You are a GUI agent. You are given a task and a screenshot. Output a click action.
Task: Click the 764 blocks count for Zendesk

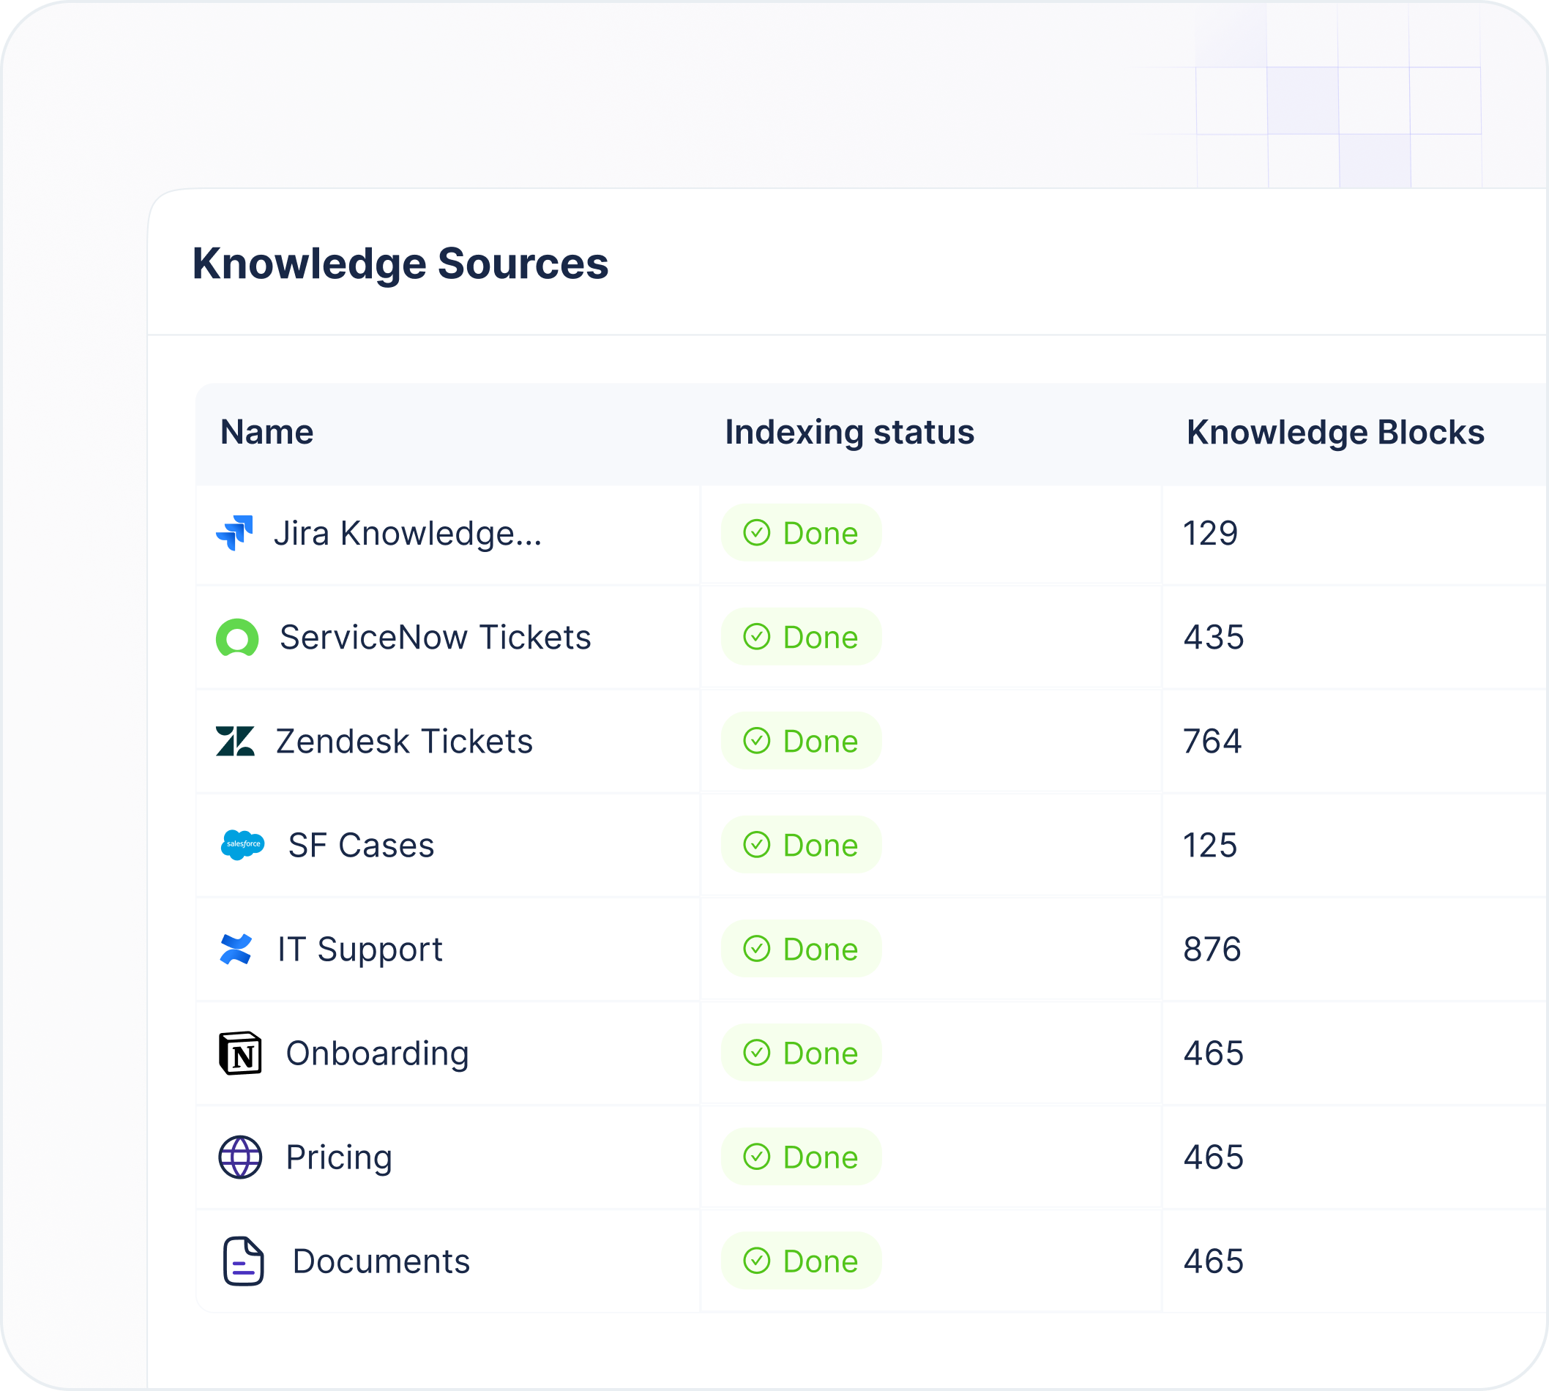pyautogui.click(x=1212, y=742)
